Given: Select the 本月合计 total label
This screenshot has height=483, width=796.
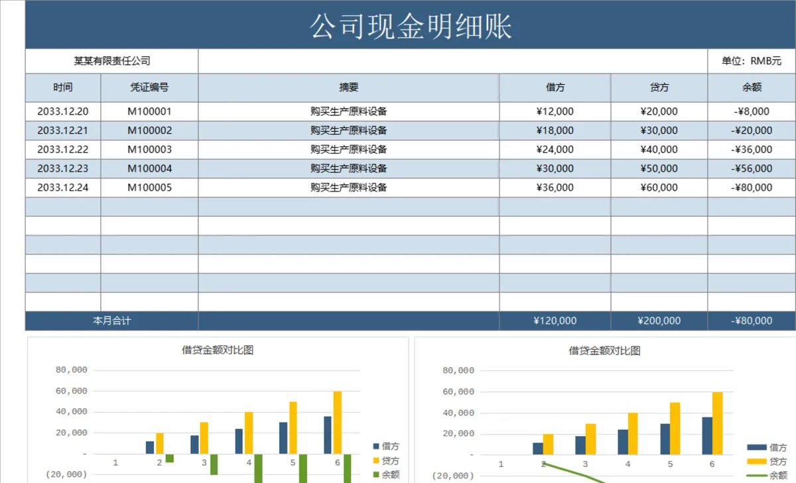Looking at the screenshot, I should tap(111, 321).
